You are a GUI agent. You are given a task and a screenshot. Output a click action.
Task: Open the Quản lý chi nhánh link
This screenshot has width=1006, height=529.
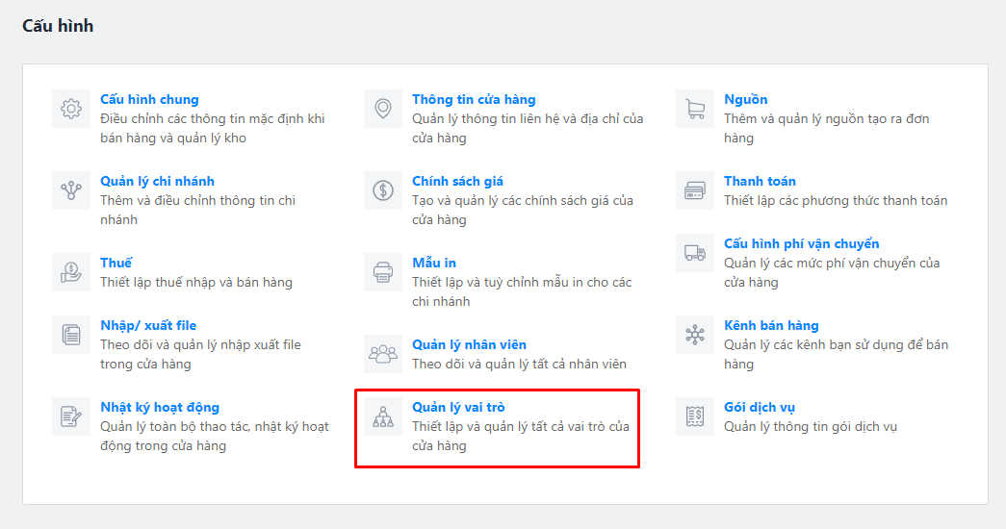click(x=157, y=182)
